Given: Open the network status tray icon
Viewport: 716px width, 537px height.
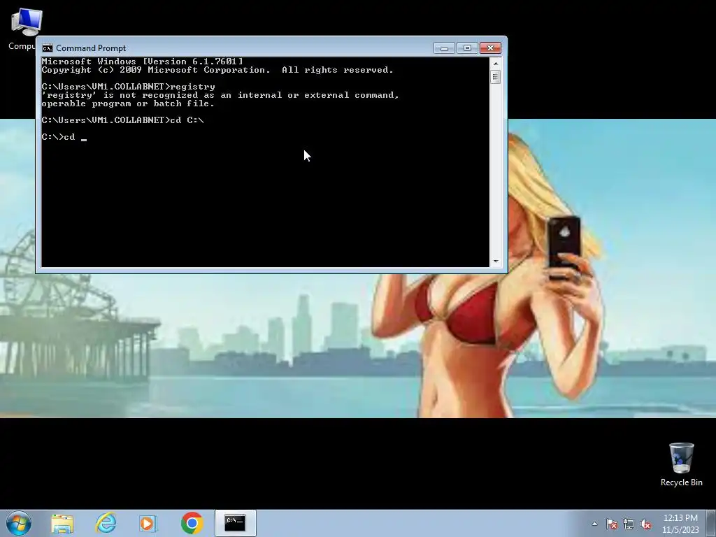Looking at the screenshot, I should click(x=629, y=524).
